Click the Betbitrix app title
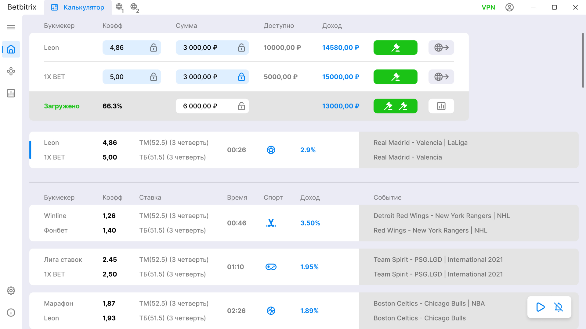Image resolution: width=586 pixels, height=329 pixels. [x=22, y=7]
